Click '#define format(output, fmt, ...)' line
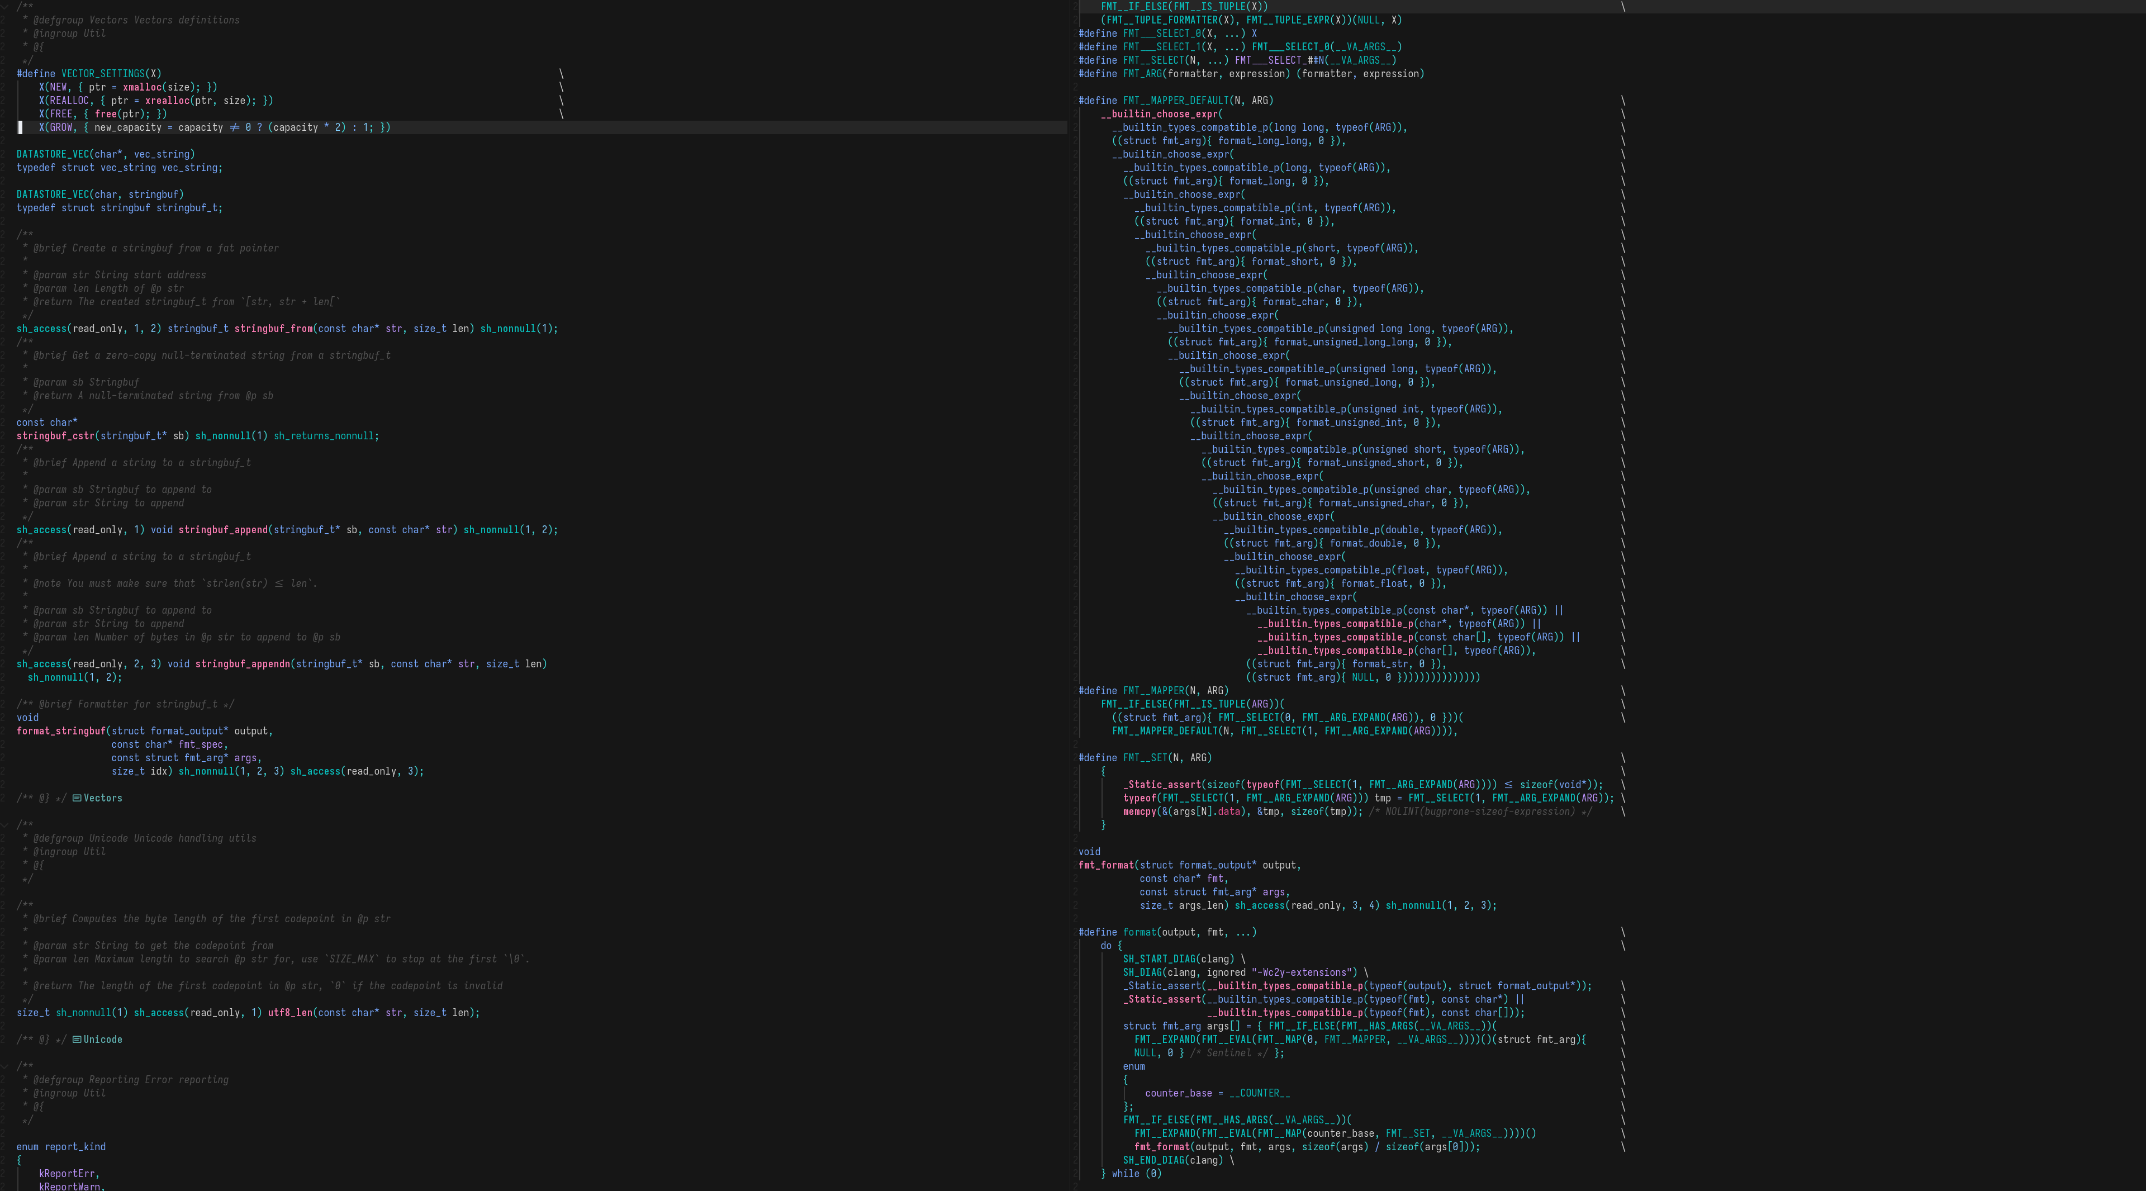This screenshot has width=2146, height=1191. (1167, 932)
